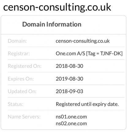Screen dimensions: 127x132
Task: Click the Expires On: label
Action: [x=21, y=79]
